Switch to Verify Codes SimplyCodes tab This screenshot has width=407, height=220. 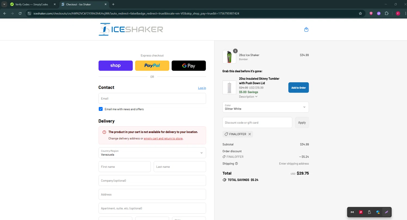pyautogui.click(x=32, y=4)
